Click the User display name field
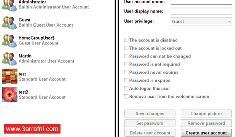 [201, 11]
